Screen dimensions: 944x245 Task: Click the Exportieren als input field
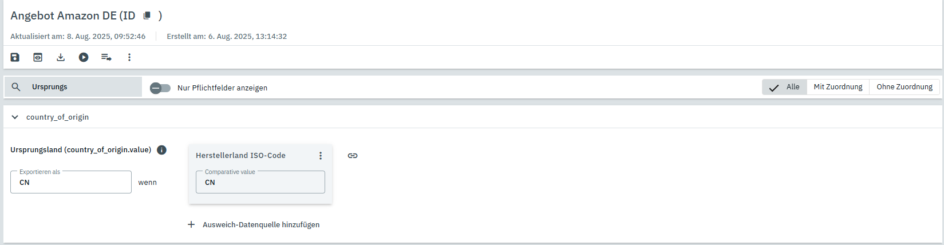[71, 183]
